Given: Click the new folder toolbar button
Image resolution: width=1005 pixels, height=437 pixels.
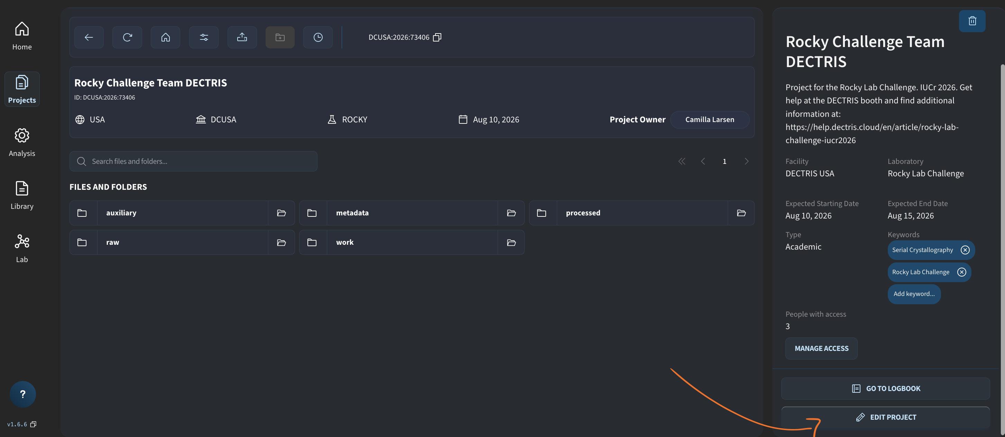Looking at the screenshot, I should coord(280,37).
